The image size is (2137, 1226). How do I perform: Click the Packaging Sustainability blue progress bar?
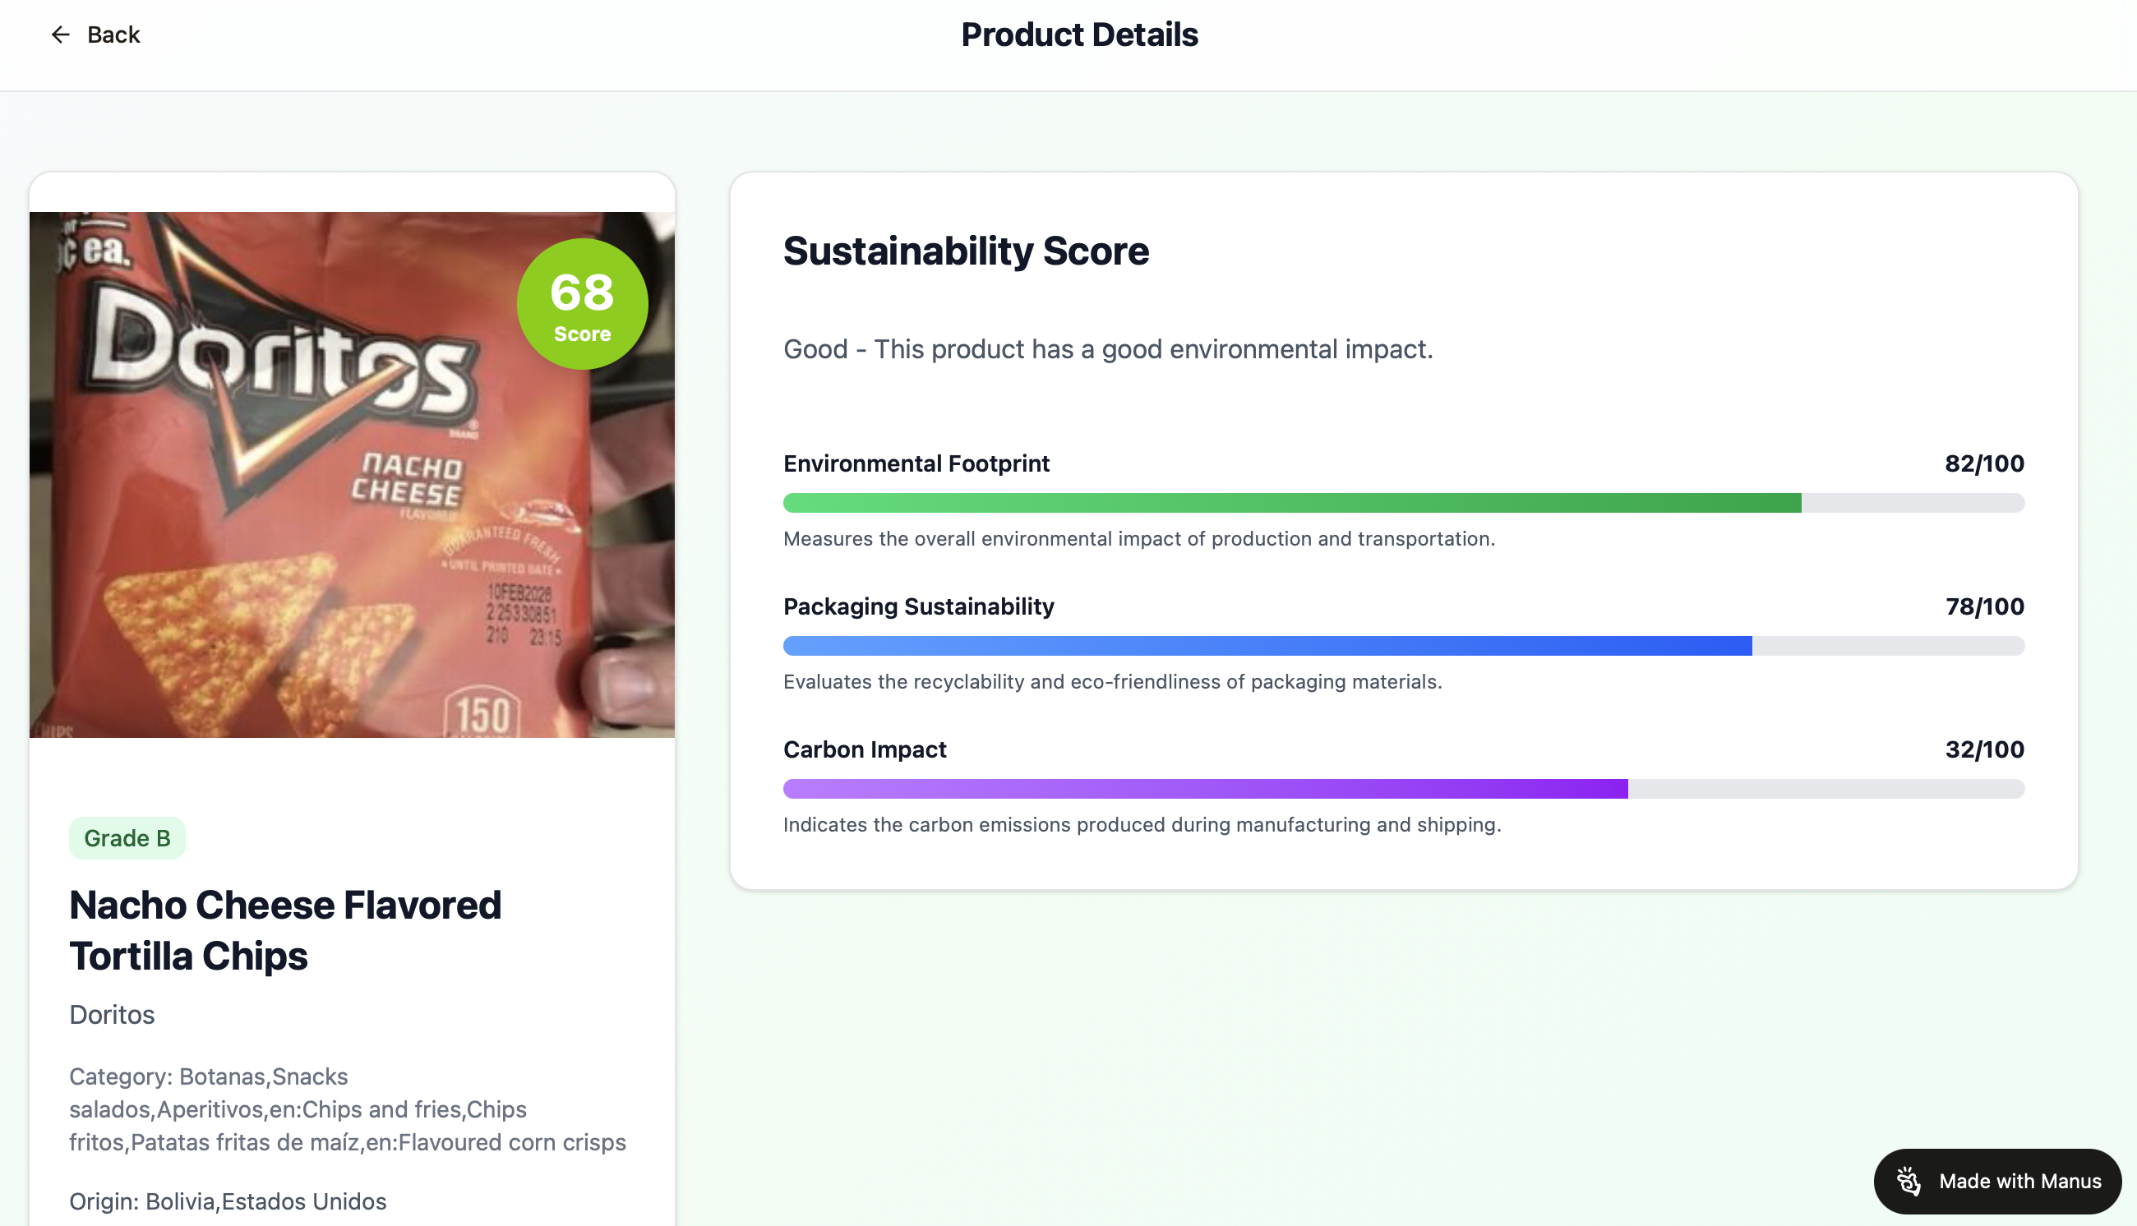tap(1267, 646)
